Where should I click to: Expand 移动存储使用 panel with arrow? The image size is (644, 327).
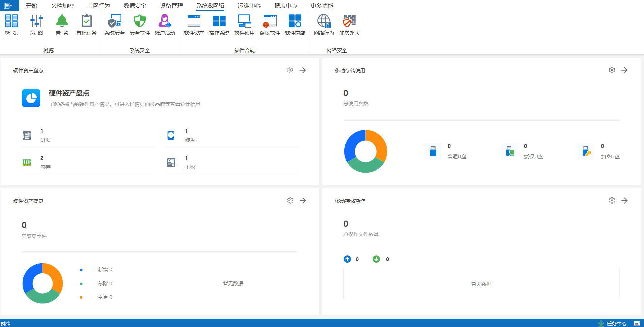coord(624,70)
